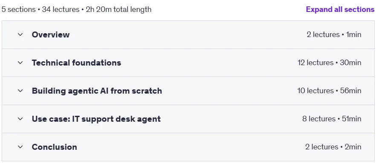
Task: Click the chevron icon beside Technical foundations
Action: pos(20,63)
